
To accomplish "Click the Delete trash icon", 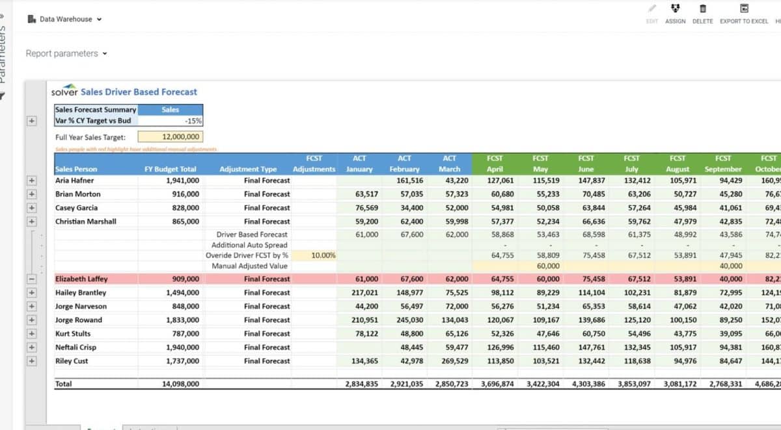I will pyautogui.click(x=702, y=8).
